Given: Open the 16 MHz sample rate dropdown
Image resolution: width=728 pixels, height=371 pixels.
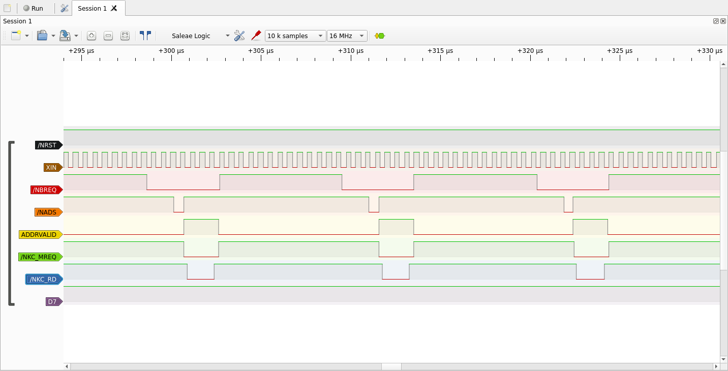Looking at the screenshot, I should 347,36.
